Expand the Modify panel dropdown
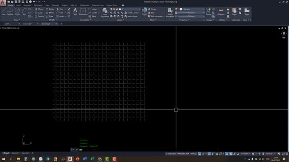 point(53,20)
